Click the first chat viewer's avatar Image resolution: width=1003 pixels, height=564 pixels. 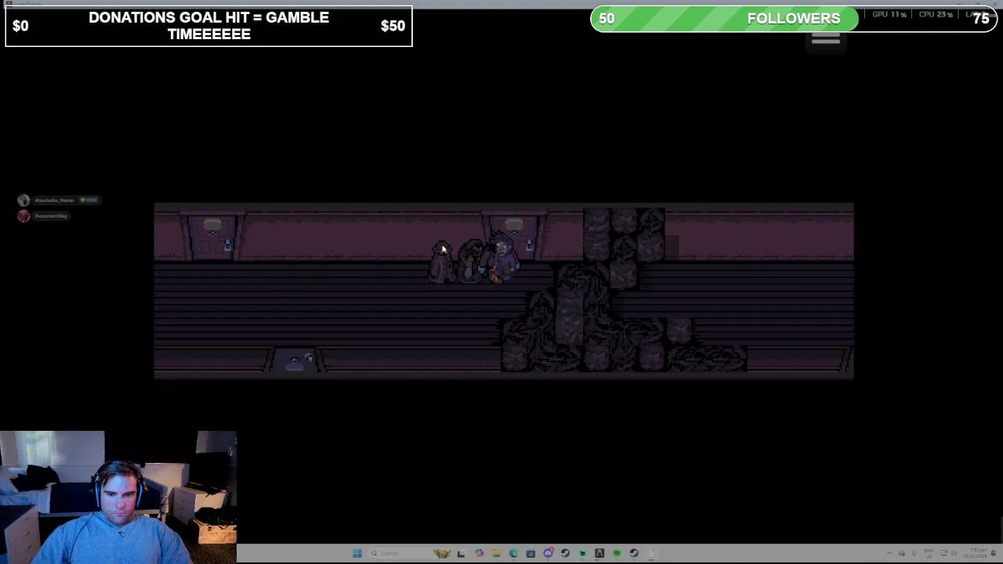tap(24, 201)
